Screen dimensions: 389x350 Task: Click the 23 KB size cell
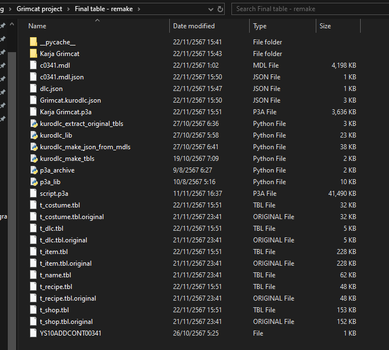(x=348, y=135)
